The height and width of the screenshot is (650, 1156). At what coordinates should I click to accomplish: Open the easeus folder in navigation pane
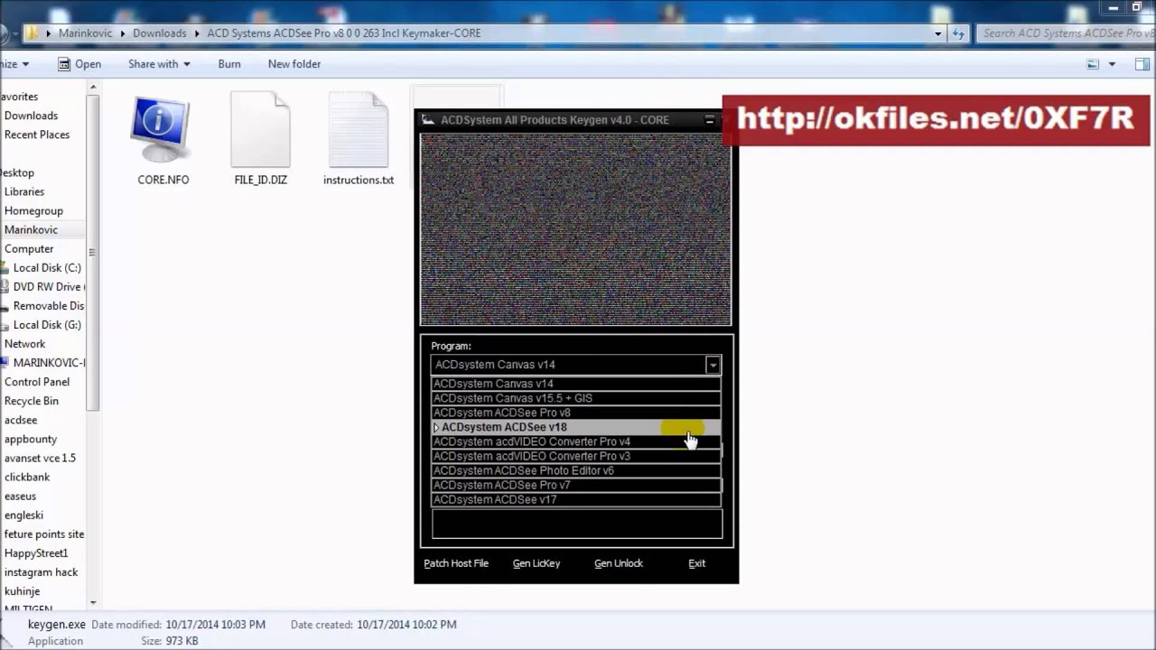pos(20,496)
